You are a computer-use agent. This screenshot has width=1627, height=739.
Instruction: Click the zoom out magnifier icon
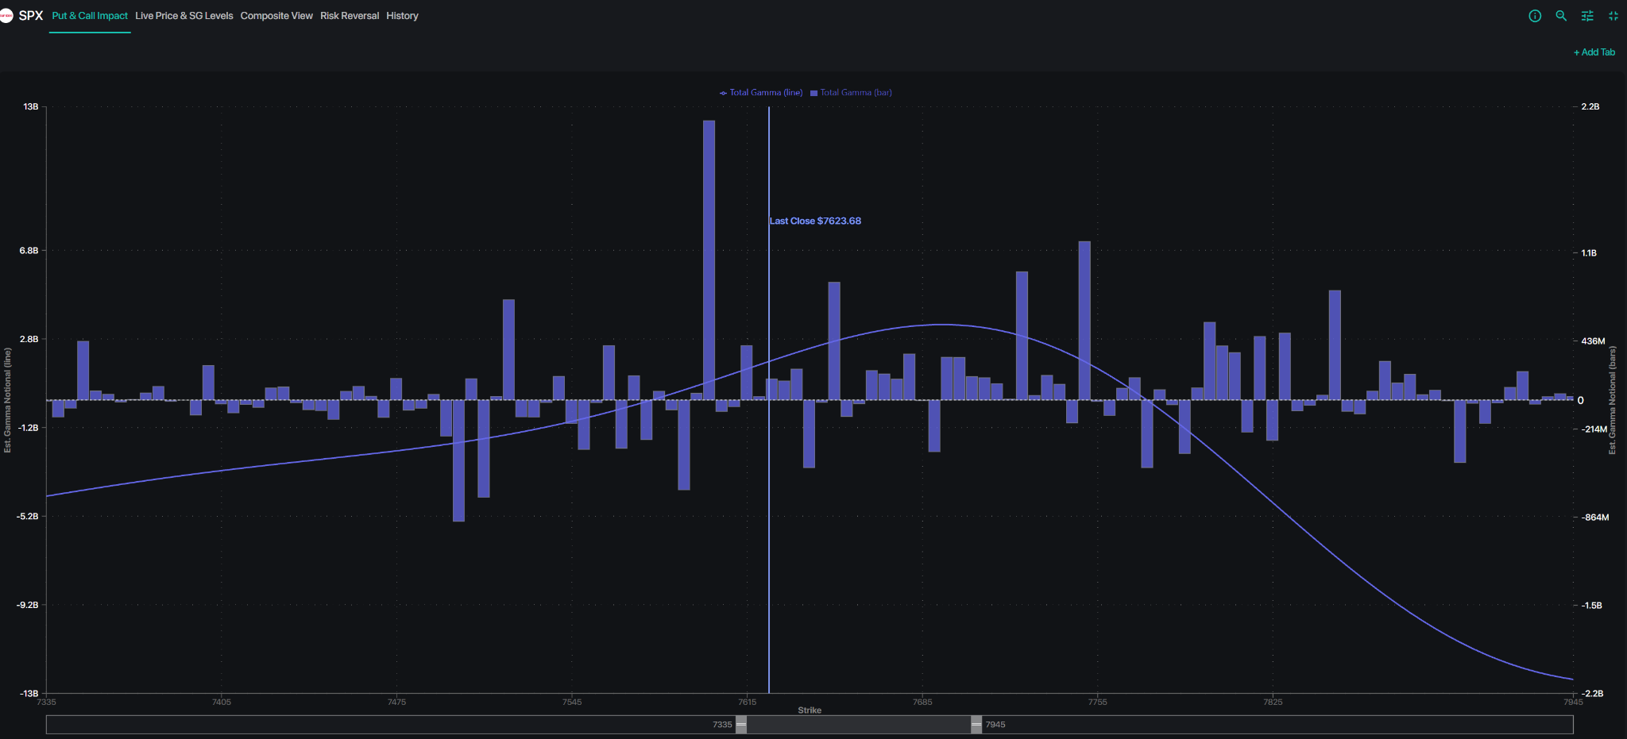click(x=1561, y=16)
